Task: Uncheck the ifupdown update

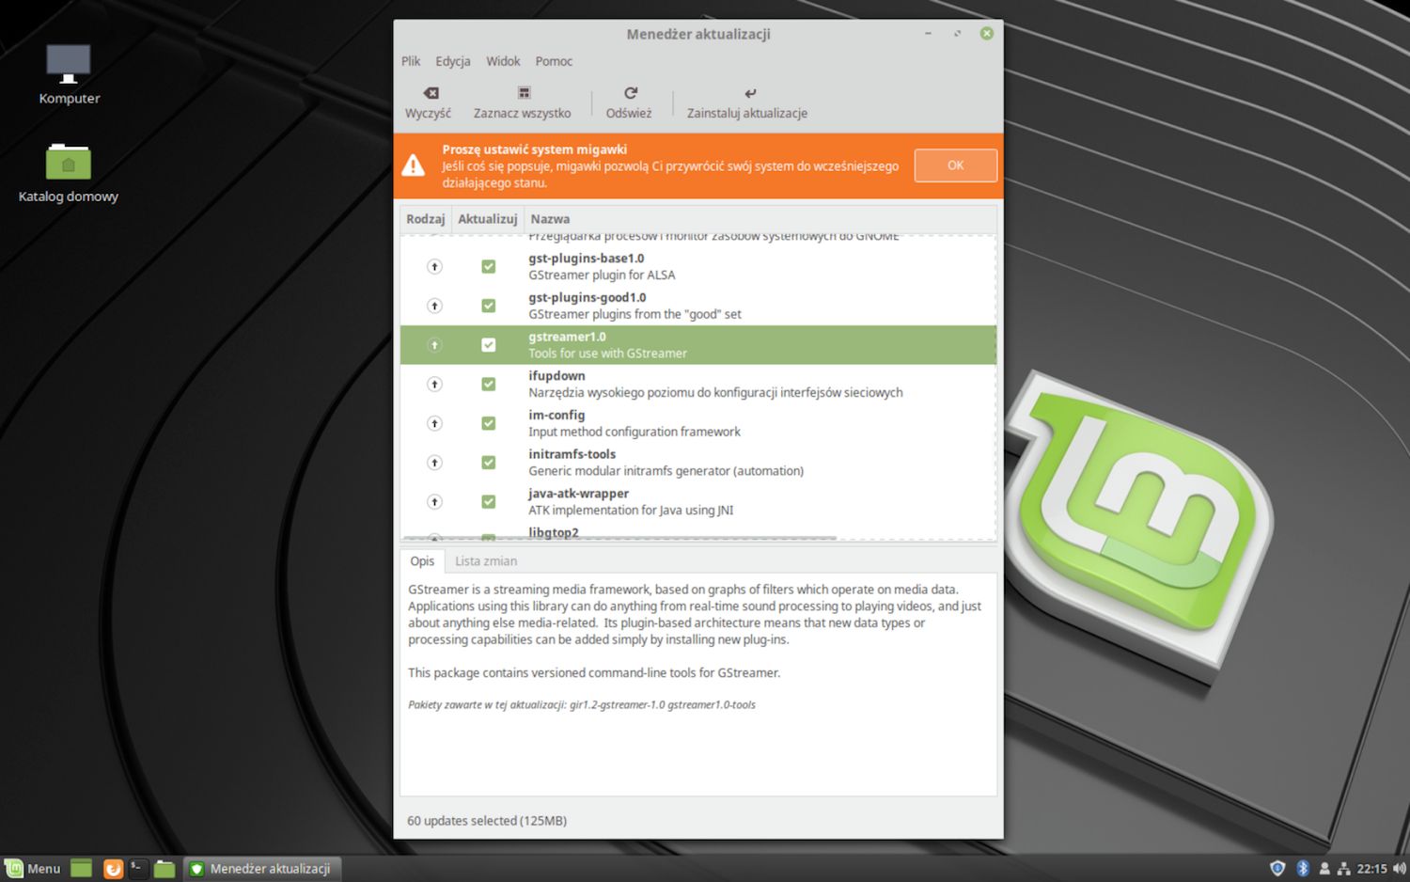Action: [489, 384]
